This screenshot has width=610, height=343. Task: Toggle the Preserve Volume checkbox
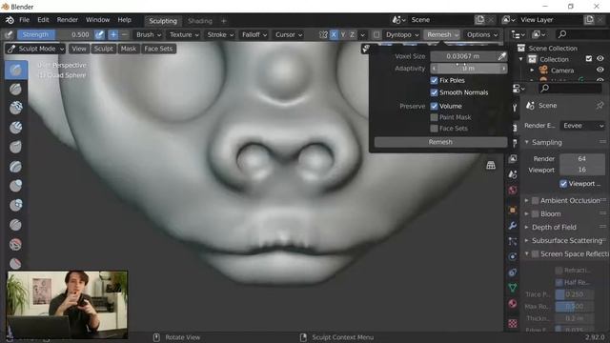pos(435,106)
